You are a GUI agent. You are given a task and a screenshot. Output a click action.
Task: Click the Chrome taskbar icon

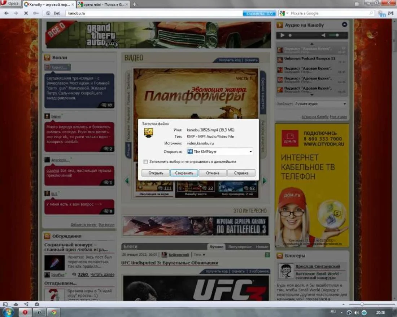pyautogui.click(x=53, y=312)
